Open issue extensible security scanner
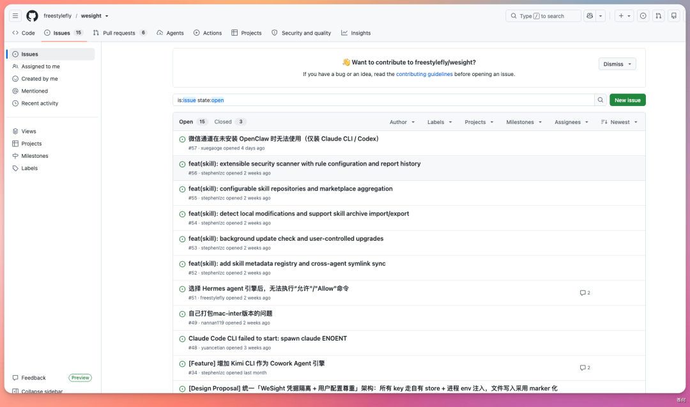The width and height of the screenshot is (690, 407). [x=305, y=164]
